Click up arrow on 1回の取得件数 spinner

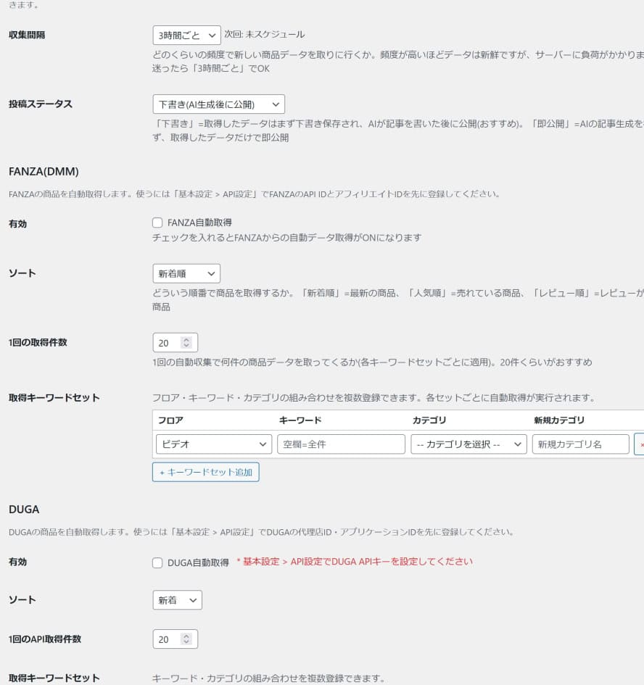[186, 339]
